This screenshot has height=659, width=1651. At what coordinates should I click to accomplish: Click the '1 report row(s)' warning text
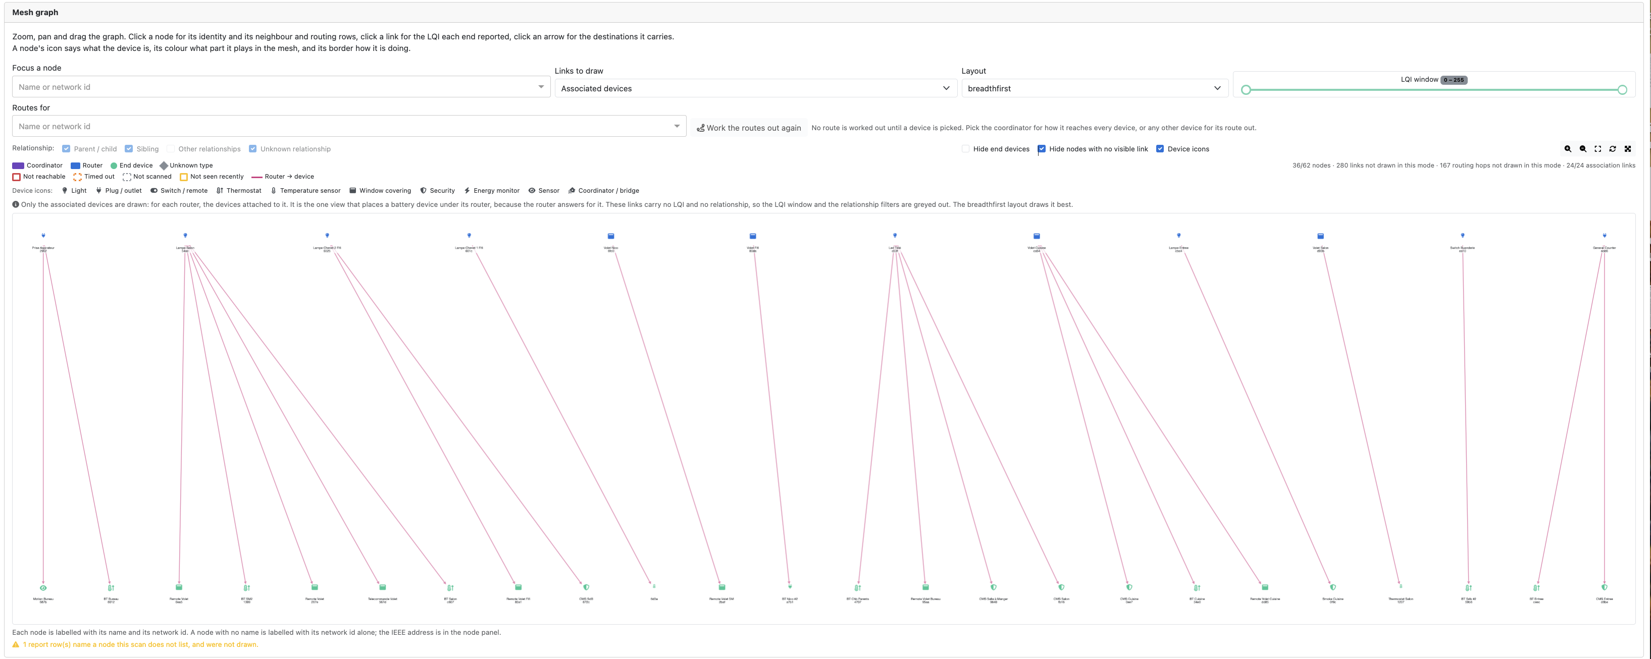point(140,644)
